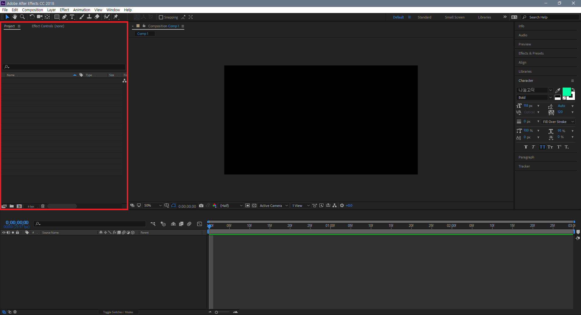The height and width of the screenshot is (315, 581).
Task: Select the Brush tool
Action: 82,17
